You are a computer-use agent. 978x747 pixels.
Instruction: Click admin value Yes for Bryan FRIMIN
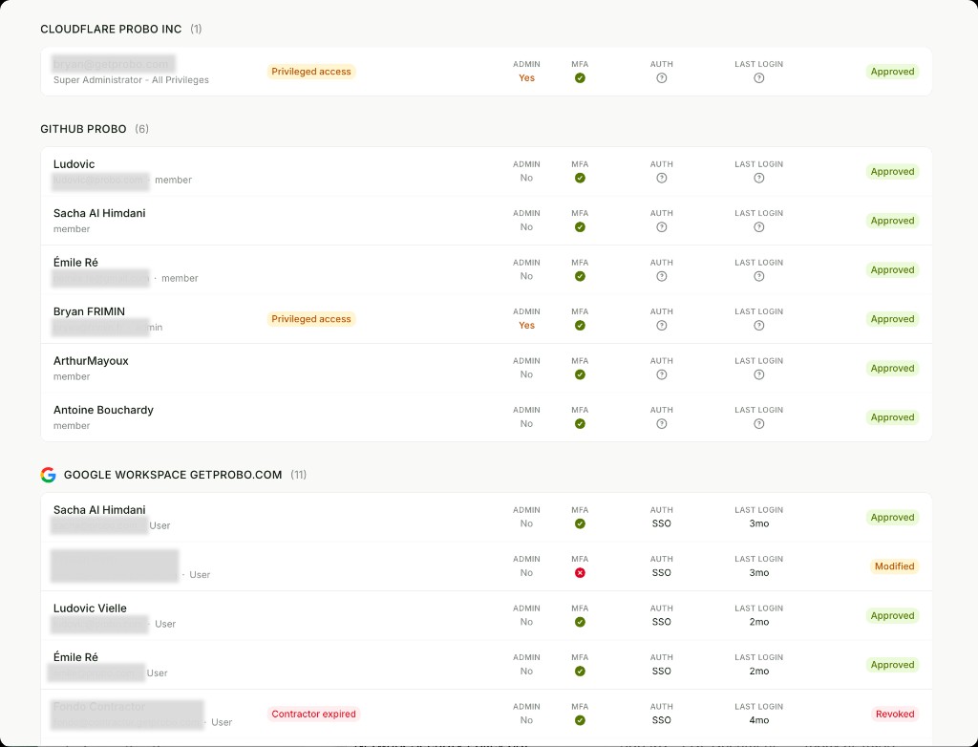(x=527, y=326)
